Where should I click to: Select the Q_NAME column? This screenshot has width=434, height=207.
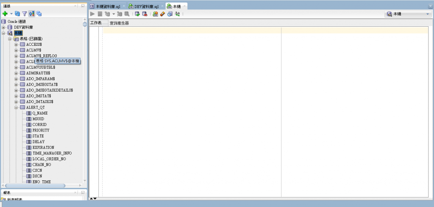point(40,113)
